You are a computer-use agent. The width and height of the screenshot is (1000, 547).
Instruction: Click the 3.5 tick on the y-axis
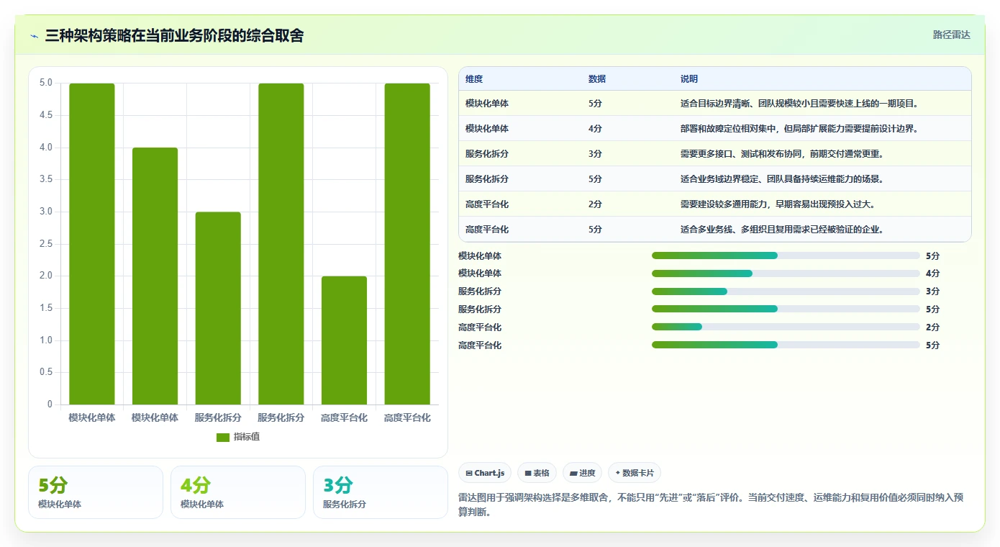point(45,179)
